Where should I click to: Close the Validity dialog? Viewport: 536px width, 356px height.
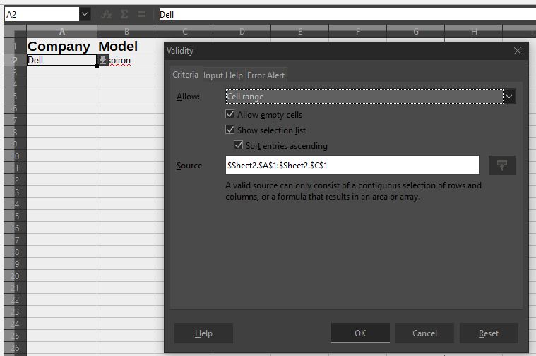518,51
